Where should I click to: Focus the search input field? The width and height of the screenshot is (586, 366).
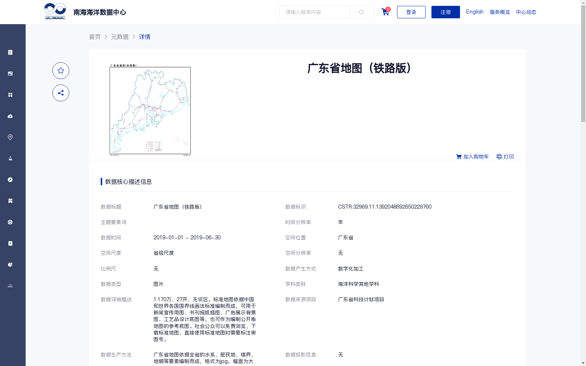[x=315, y=12]
